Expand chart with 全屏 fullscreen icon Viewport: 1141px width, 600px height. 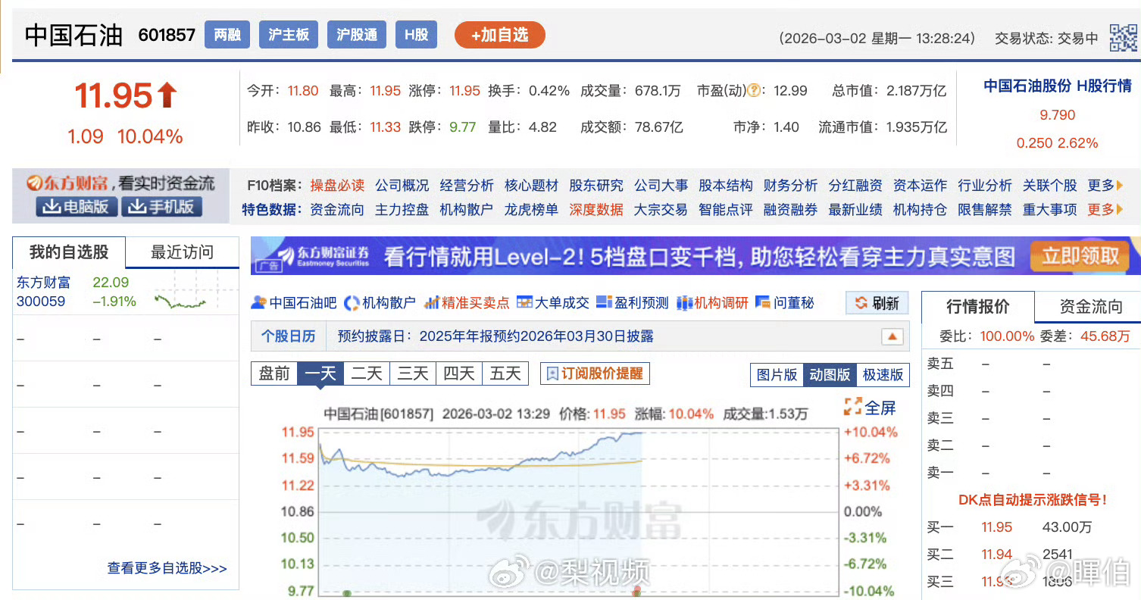click(871, 408)
